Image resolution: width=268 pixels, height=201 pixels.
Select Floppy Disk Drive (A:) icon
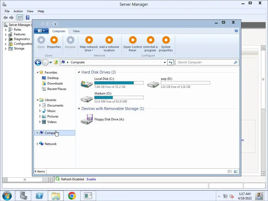coord(87,119)
